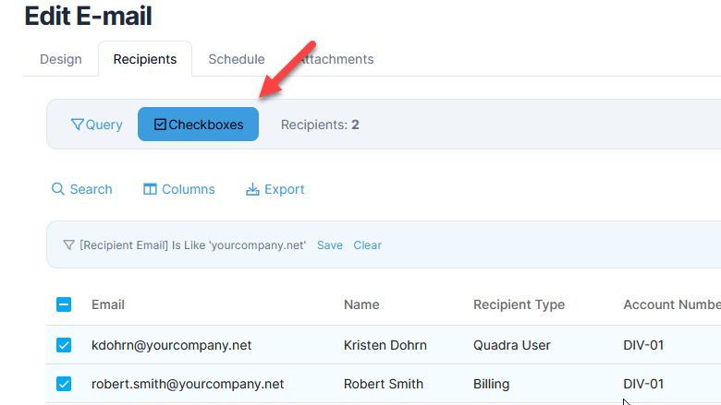721x405 pixels.
Task: Click the Recipient Email filter expression text
Action: (192, 244)
